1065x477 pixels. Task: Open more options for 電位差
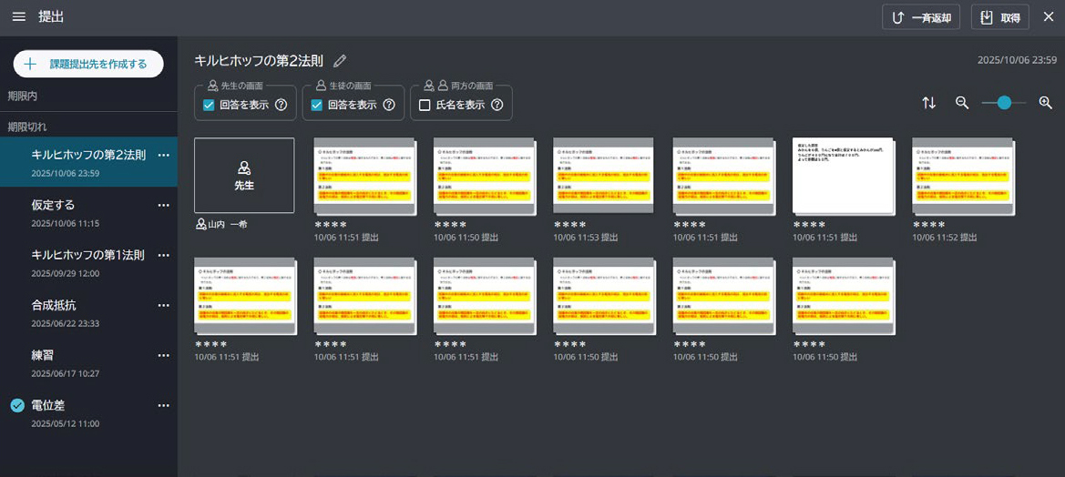[163, 406]
